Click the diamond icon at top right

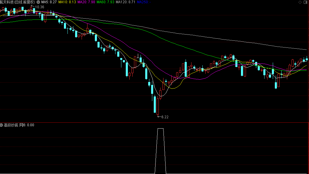click(300, 2)
